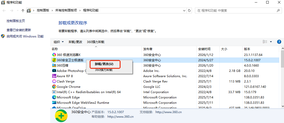Screen dimensions: 284x123
Task: Open the 查看已安装的更新 link
Action: (x=19, y=30)
